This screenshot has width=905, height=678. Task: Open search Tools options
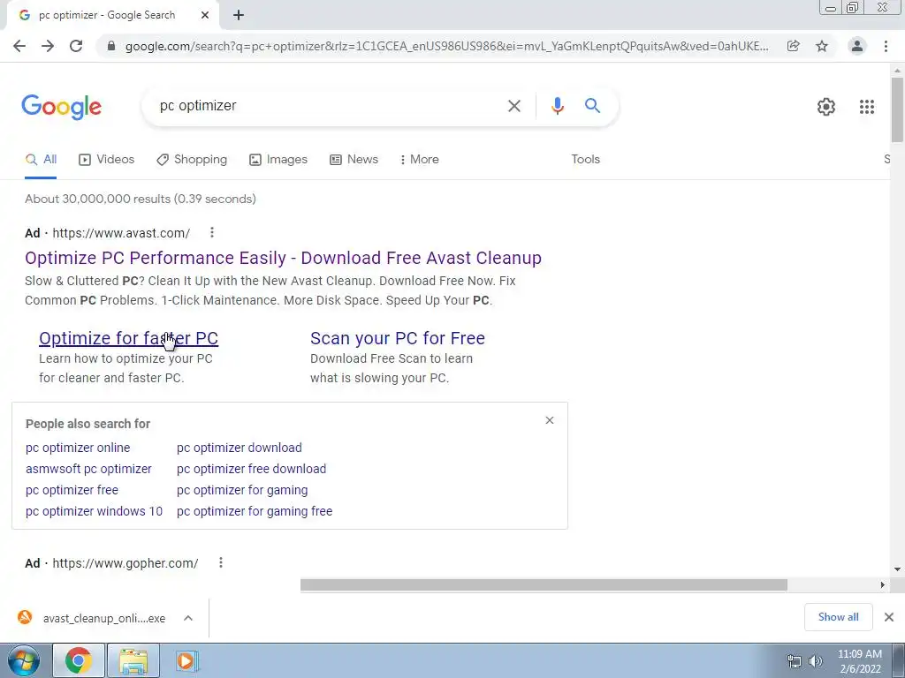585,160
